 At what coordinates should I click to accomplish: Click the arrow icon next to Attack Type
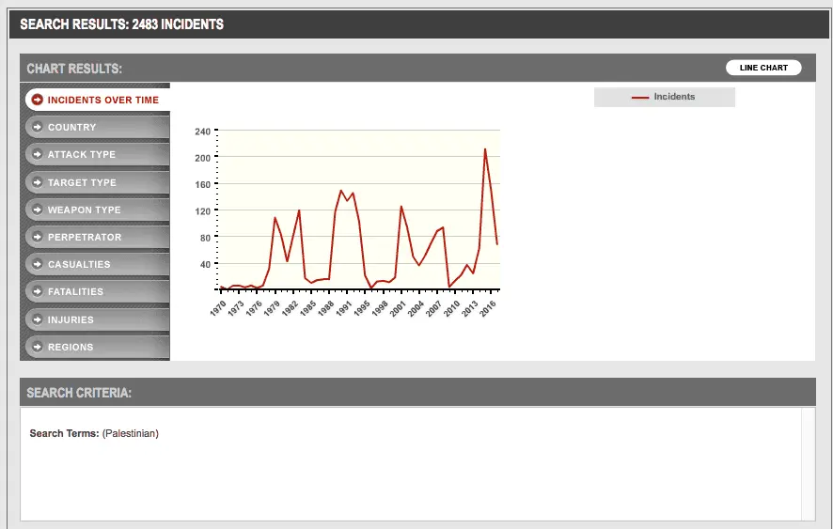(36, 154)
